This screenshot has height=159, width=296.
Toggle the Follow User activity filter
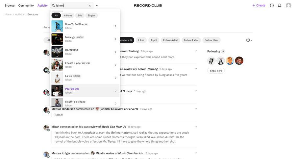tap(211, 40)
